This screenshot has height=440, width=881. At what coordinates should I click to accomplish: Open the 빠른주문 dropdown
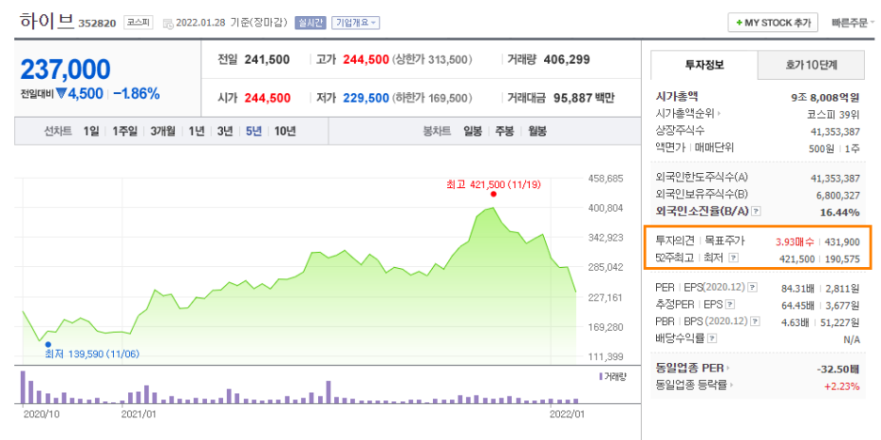853,23
